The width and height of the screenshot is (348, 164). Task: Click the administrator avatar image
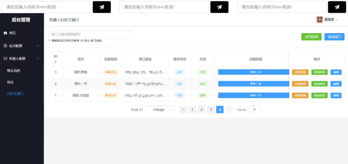pos(319,20)
